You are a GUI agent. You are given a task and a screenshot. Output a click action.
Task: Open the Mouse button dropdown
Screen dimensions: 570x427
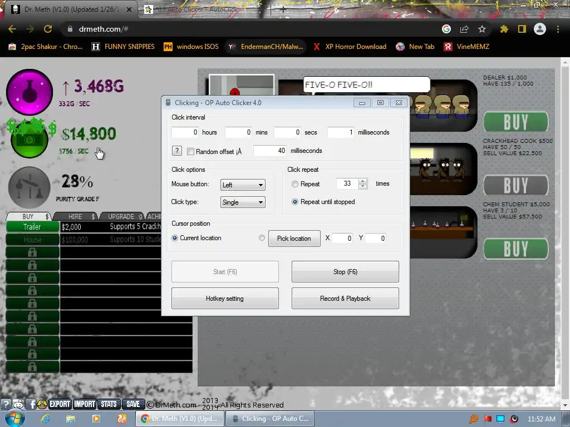click(x=243, y=185)
